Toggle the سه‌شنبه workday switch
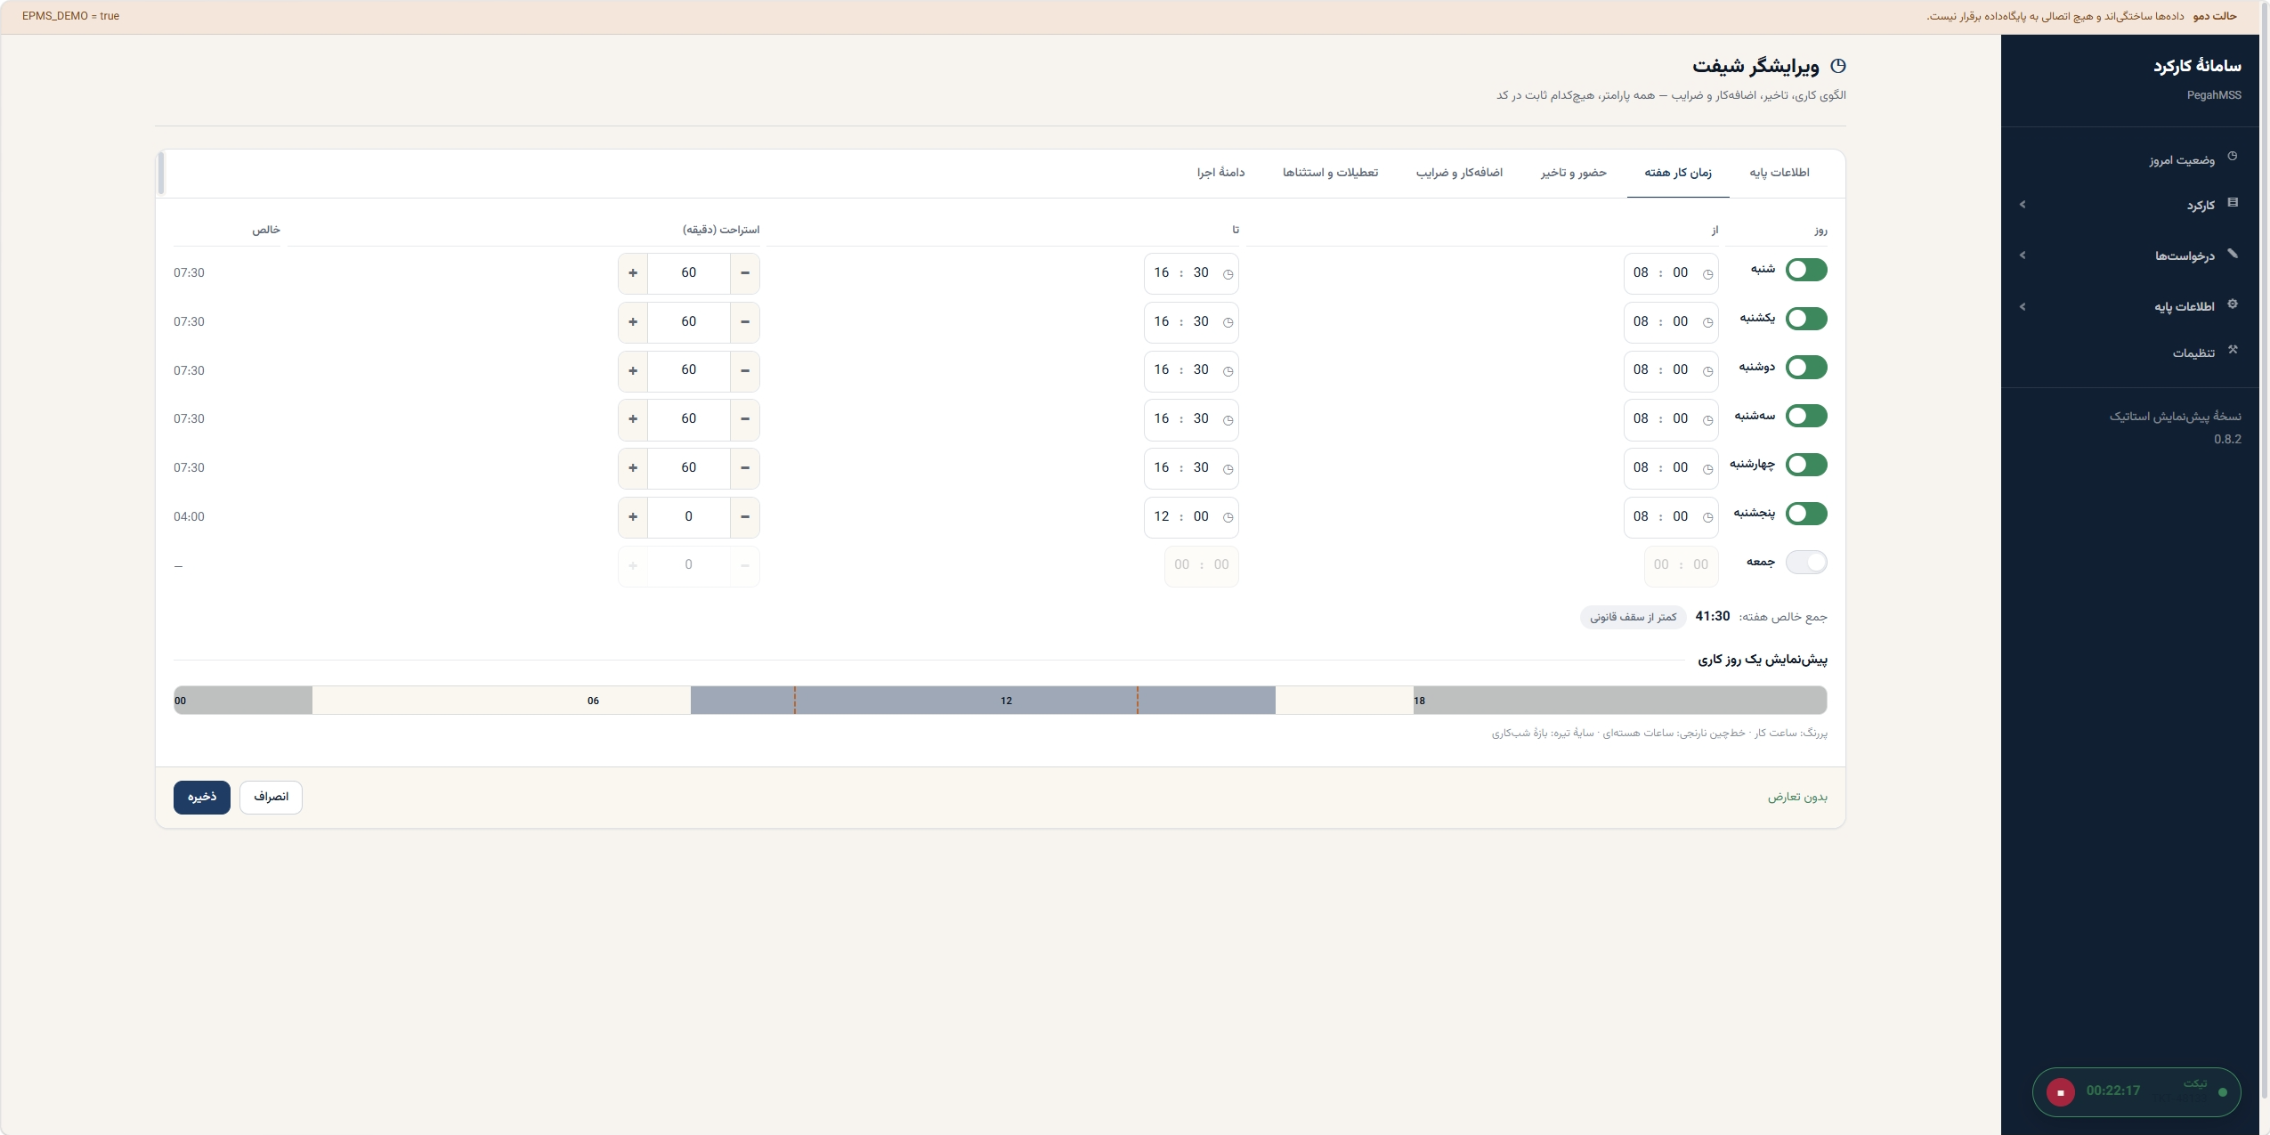Viewport: 2270px width, 1135px height. (x=1806, y=416)
